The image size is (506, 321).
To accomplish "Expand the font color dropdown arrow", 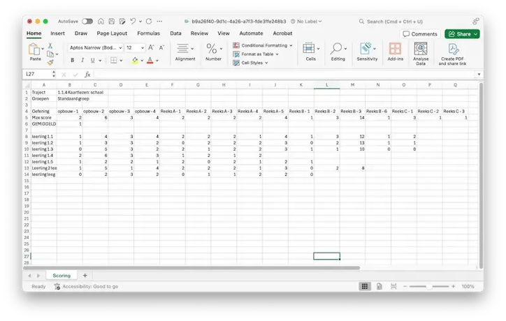I will point(157,61).
